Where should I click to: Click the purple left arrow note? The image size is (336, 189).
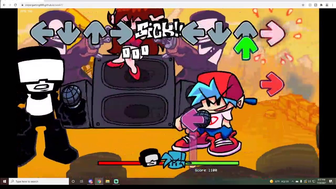(193, 120)
